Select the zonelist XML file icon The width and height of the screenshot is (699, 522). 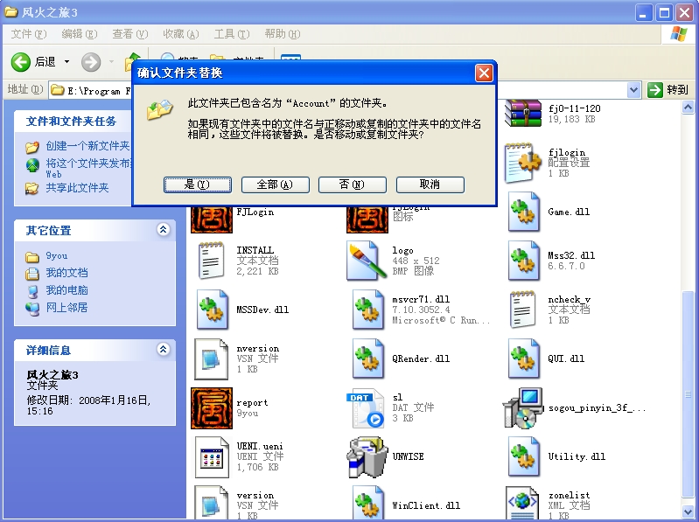pos(522,504)
